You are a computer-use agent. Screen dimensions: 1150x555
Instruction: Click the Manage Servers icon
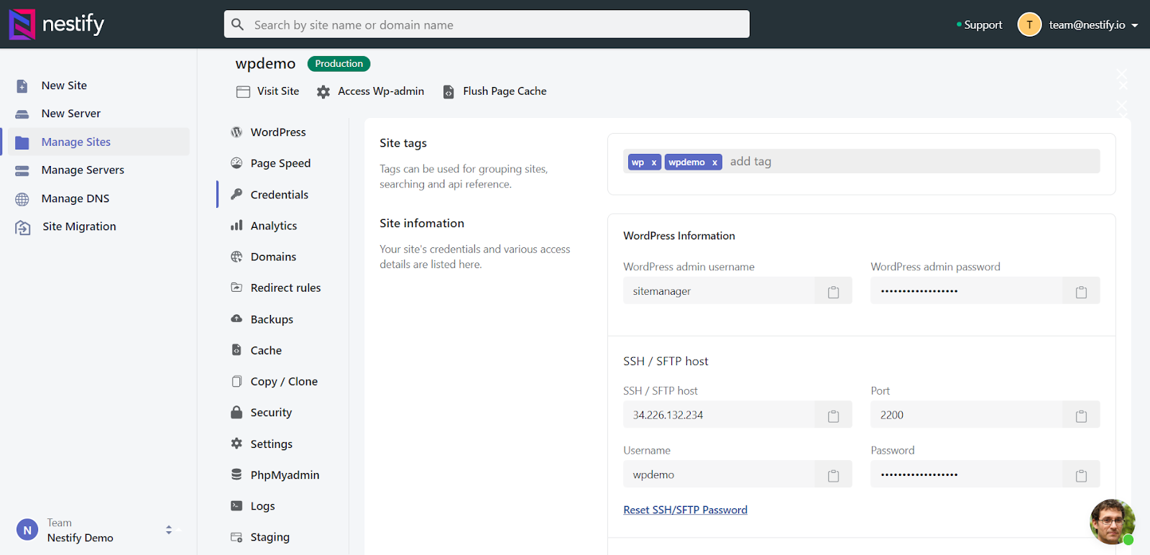click(x=22, y=170)
